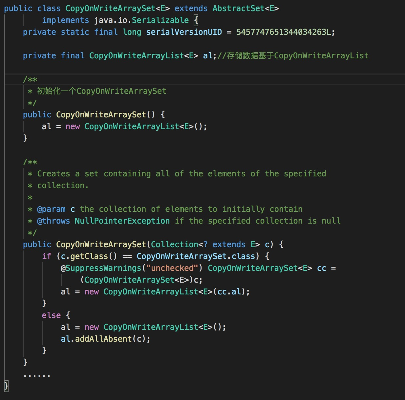Click the if keyword
The image size is (405, 400).
47,256
